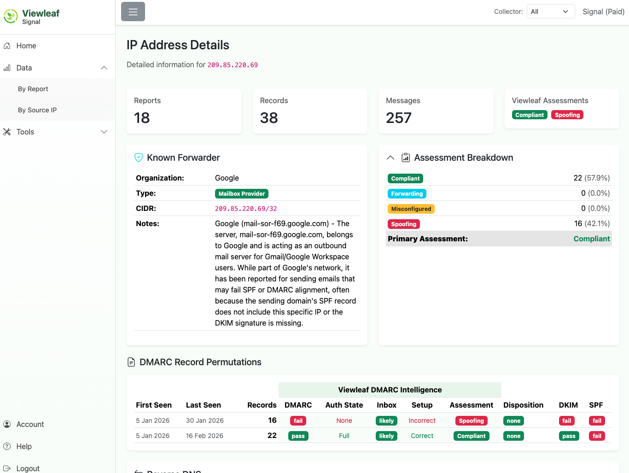
Task: Collapse the Assessment Breakdown panel
Action: coord(390,157)
